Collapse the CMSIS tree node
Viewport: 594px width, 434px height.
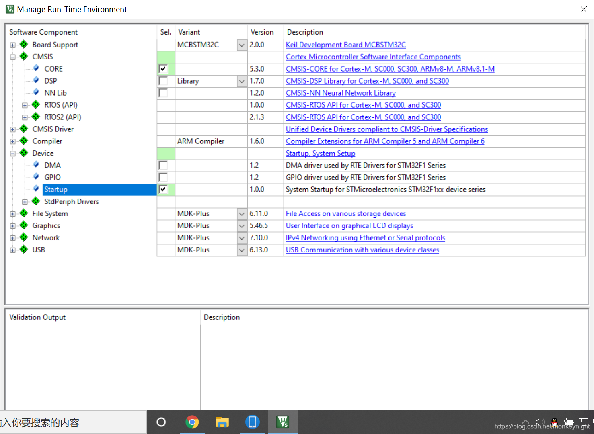pyautogui.click(x=13, y=57)
